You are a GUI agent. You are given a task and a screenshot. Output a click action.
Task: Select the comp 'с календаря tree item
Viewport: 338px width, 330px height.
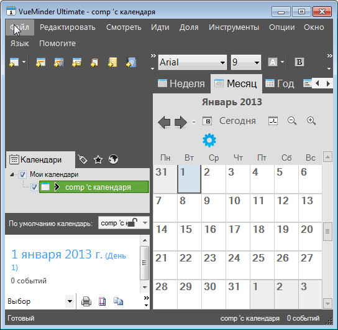tap(94, 187)
